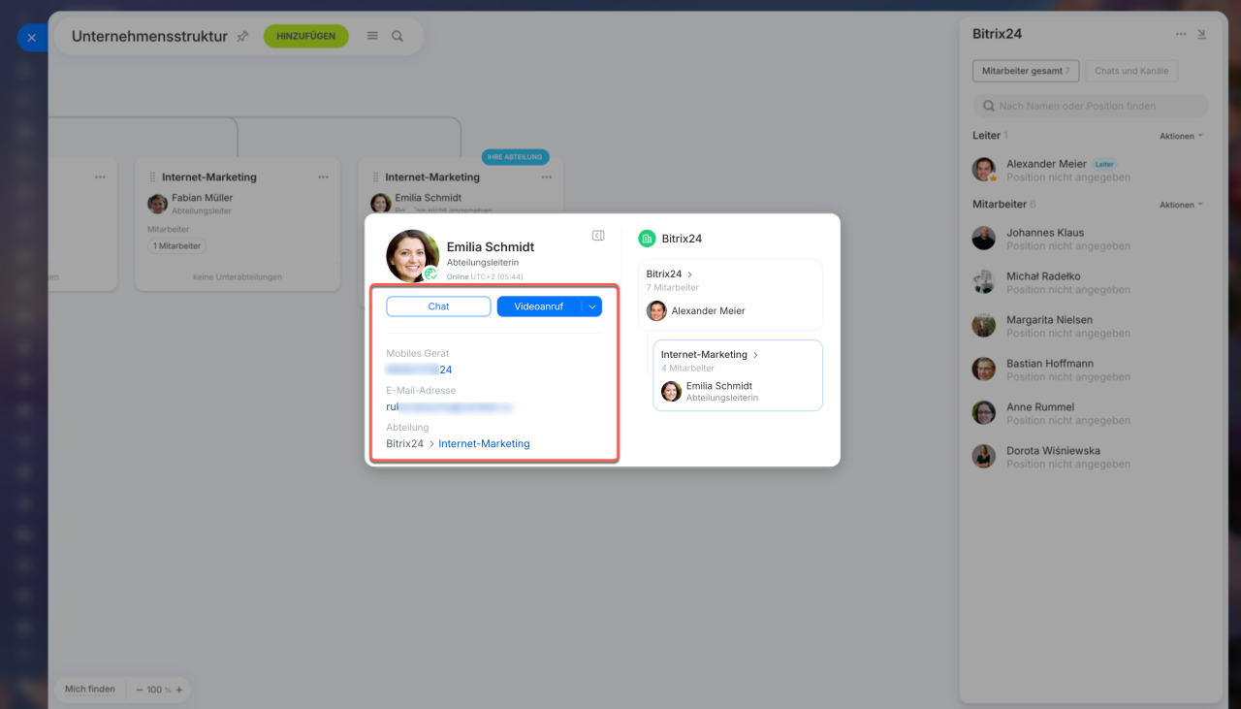Switch to Chats und Kanäle tab
1241x709 pixels.
pyautogui.click(x=1131, y=71)
